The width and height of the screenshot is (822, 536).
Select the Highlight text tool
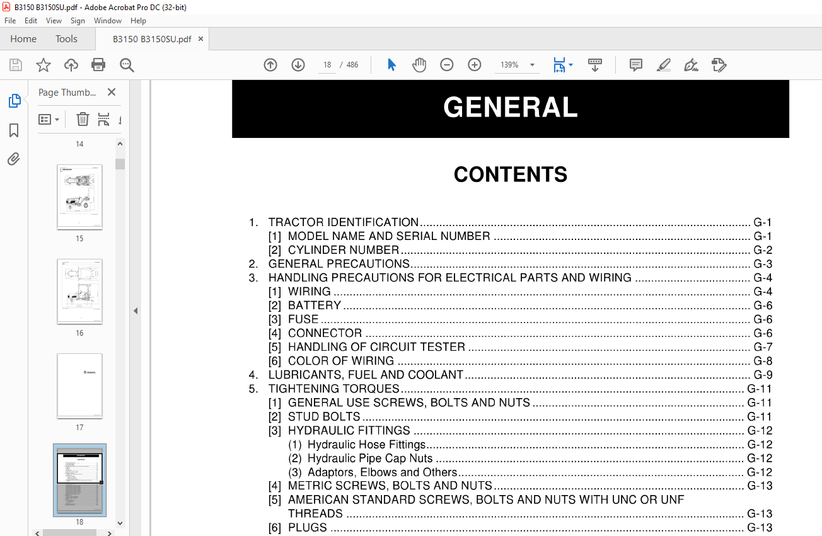[663, 65]
